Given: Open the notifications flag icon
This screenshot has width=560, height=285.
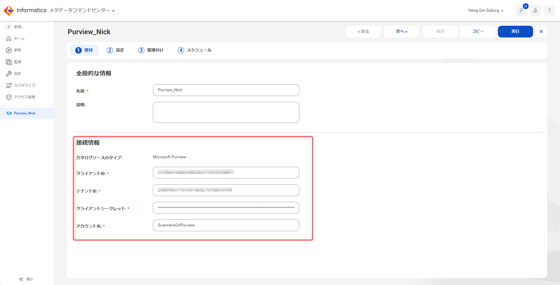Looking at the screenshot, I should tap(521, 11).
